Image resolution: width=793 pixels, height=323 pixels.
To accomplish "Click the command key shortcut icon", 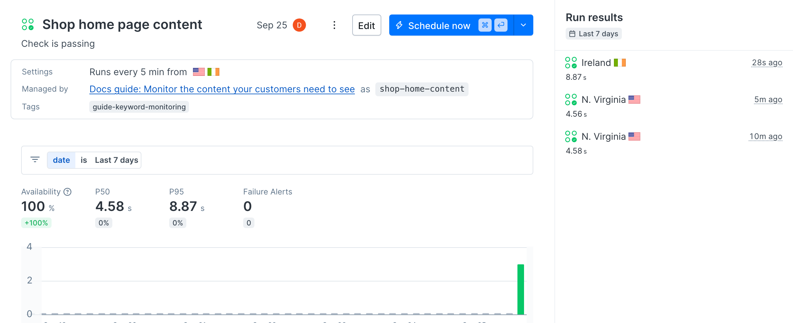I will tap(485, 25).
